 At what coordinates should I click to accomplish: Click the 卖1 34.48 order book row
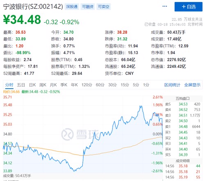click(x=182, y=127)
